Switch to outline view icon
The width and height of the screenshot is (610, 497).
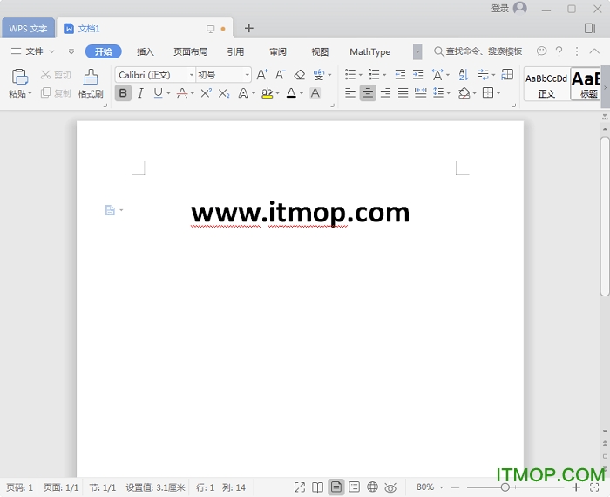tap(354, 487)
